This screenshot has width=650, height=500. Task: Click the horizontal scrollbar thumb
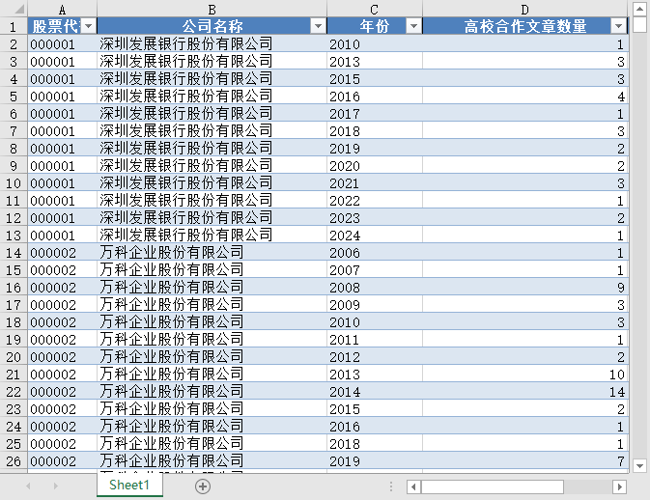click(x=492, y=486)
